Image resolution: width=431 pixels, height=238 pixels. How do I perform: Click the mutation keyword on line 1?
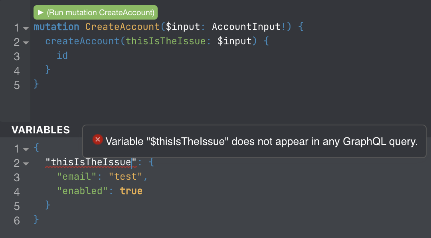pos(56,26)
